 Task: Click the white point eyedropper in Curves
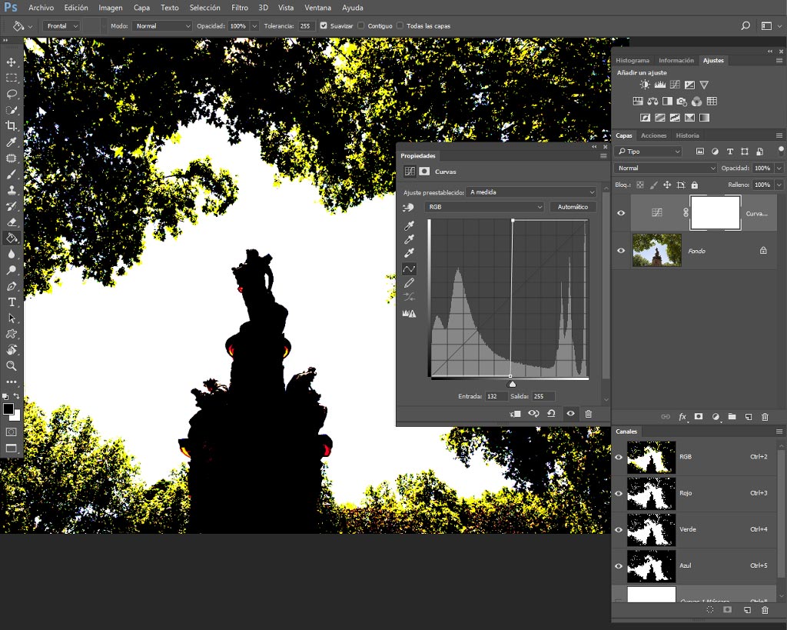click(409, 253)
